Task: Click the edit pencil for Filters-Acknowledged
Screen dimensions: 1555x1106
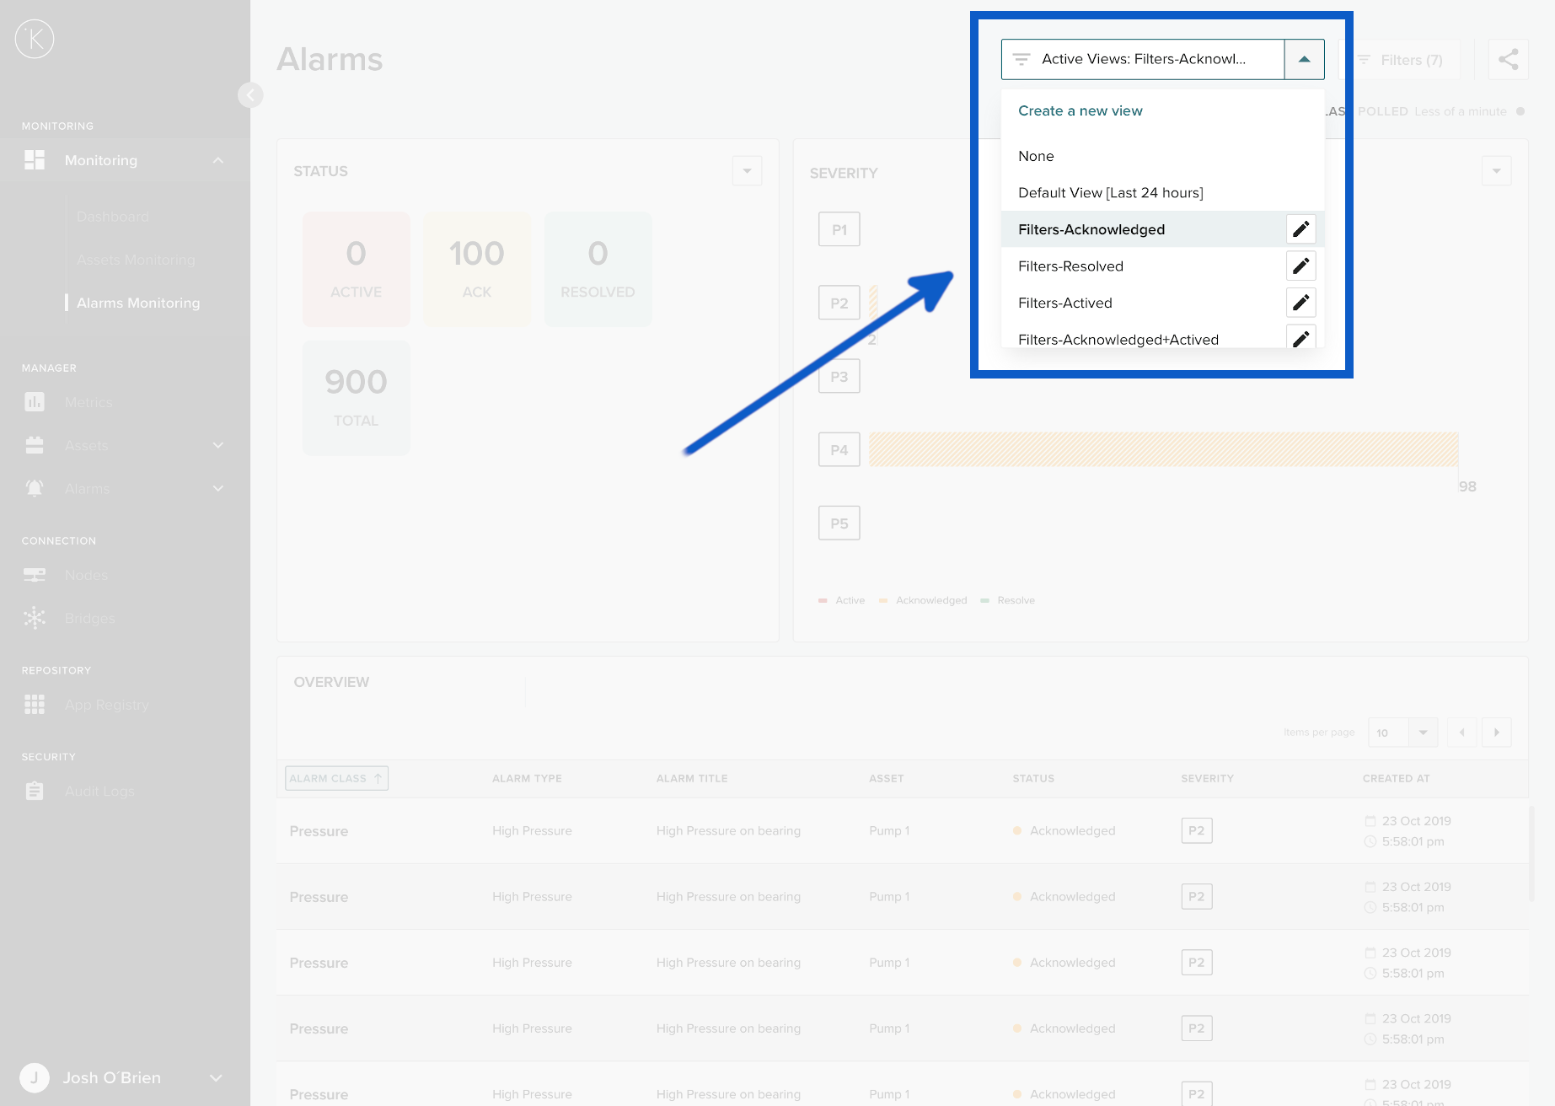Action: (1300, 229)
